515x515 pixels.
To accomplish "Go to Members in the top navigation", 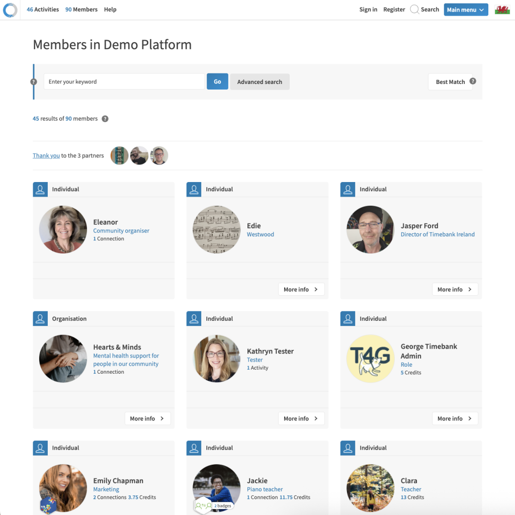I will pyautogui.click(x=81, y=10).
